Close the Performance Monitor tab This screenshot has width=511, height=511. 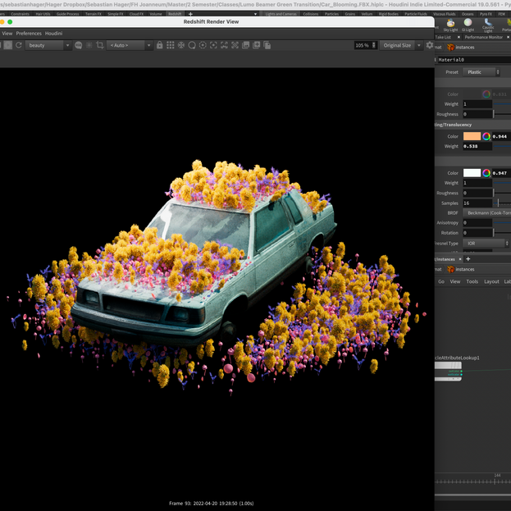point(508,37)
